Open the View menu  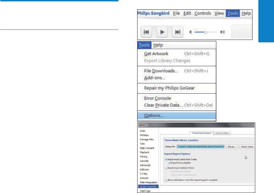[219, 13]
